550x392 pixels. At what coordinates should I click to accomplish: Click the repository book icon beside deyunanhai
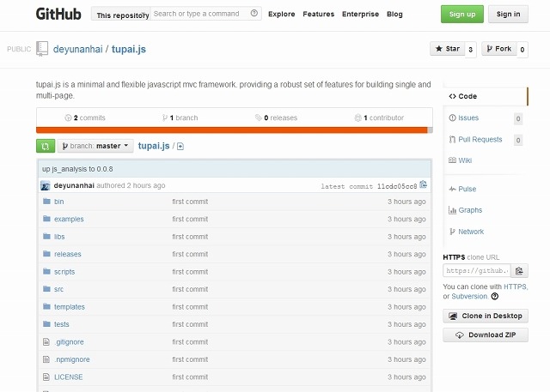tap(42, 49)
